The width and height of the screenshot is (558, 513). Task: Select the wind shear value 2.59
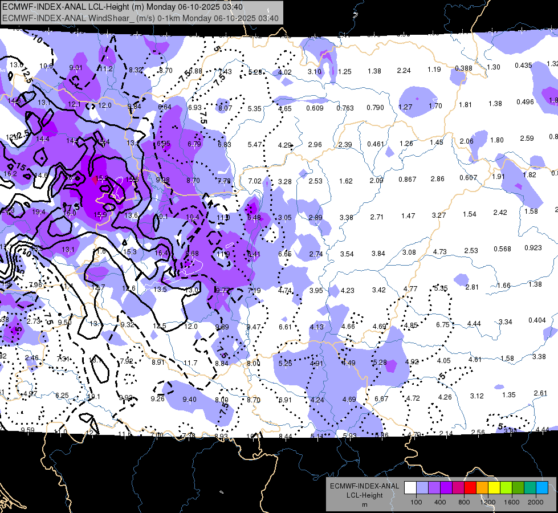click(527, 138)
